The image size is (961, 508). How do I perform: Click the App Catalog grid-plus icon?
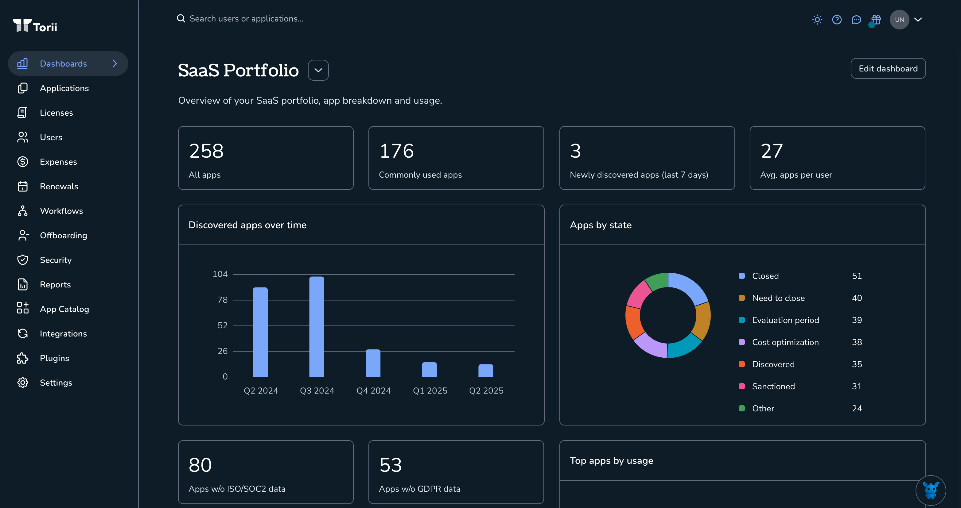pos(22,308)
